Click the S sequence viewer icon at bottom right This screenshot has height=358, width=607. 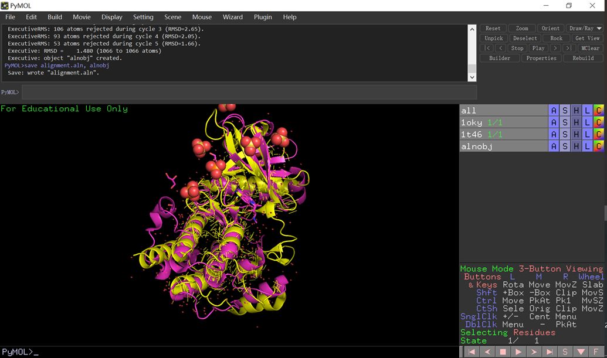565,352
